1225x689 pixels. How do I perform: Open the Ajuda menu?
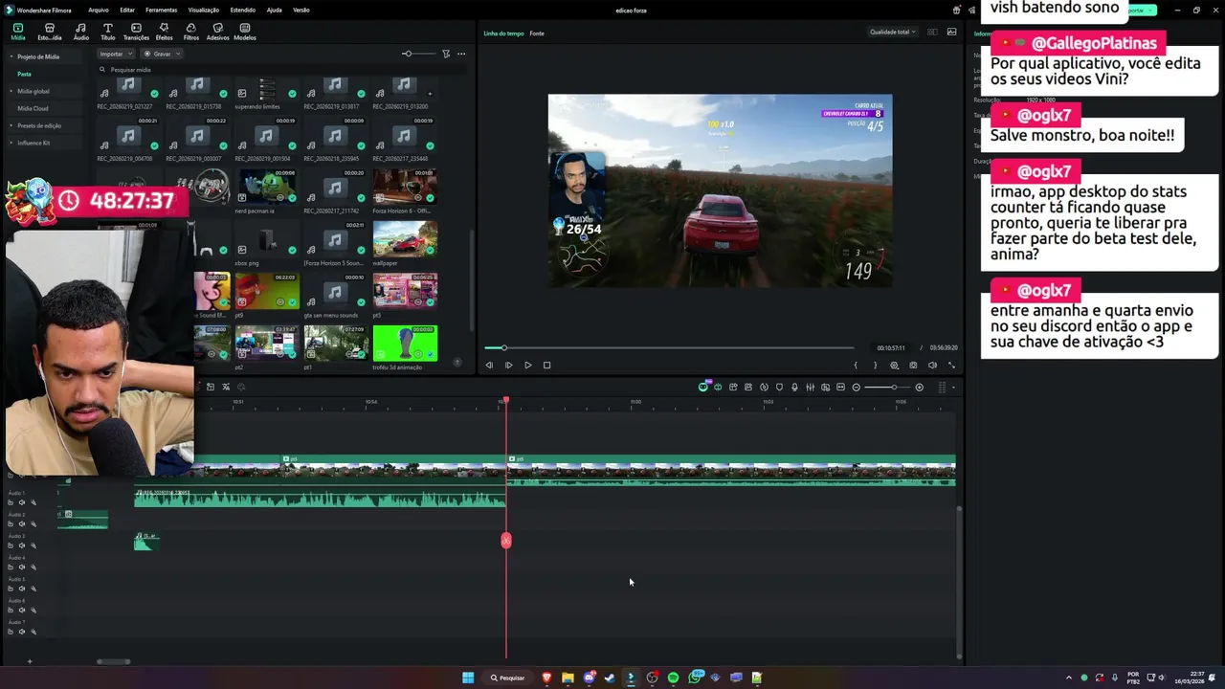coord(274,10)
